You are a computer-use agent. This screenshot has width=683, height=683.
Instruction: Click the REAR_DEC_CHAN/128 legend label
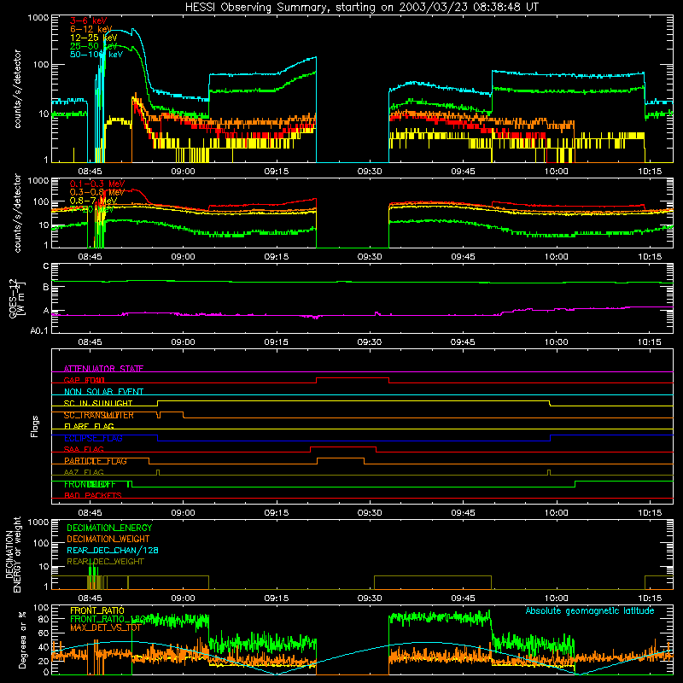point(113,550)
